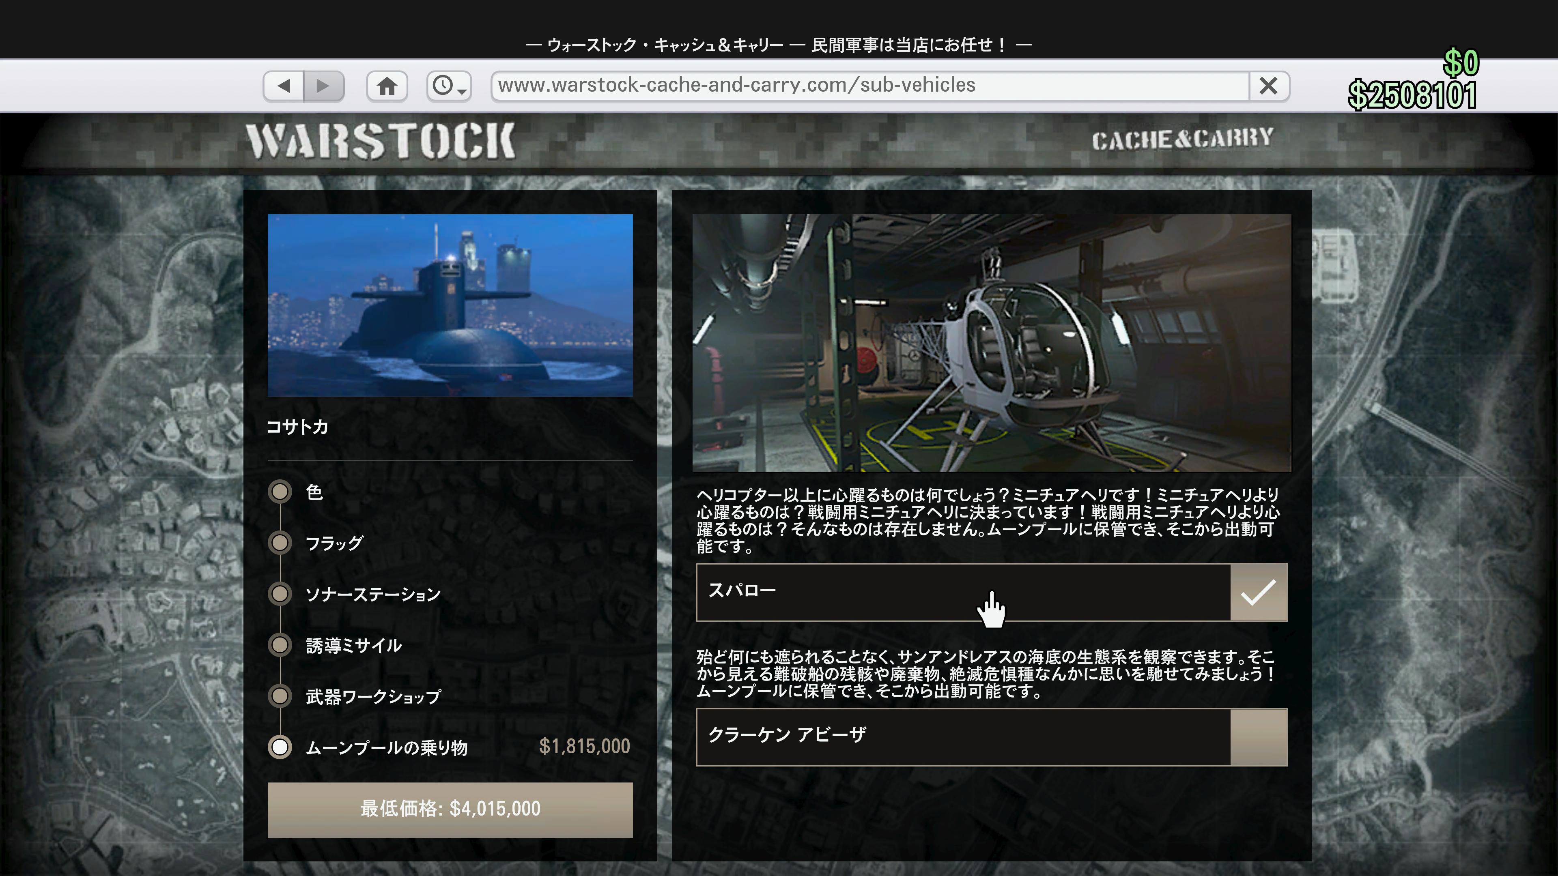The height and width of the screenshot is (876, 1558).
Task: Click the Kosatka submarine thumbnail image
Action: tap(450, 305)
